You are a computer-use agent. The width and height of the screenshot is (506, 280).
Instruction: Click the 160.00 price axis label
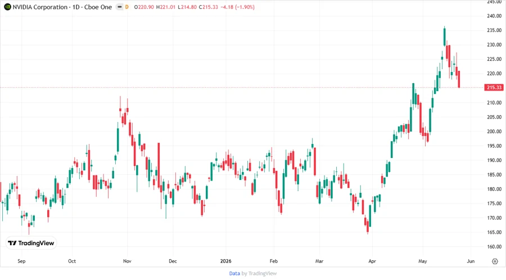[494, 247]
